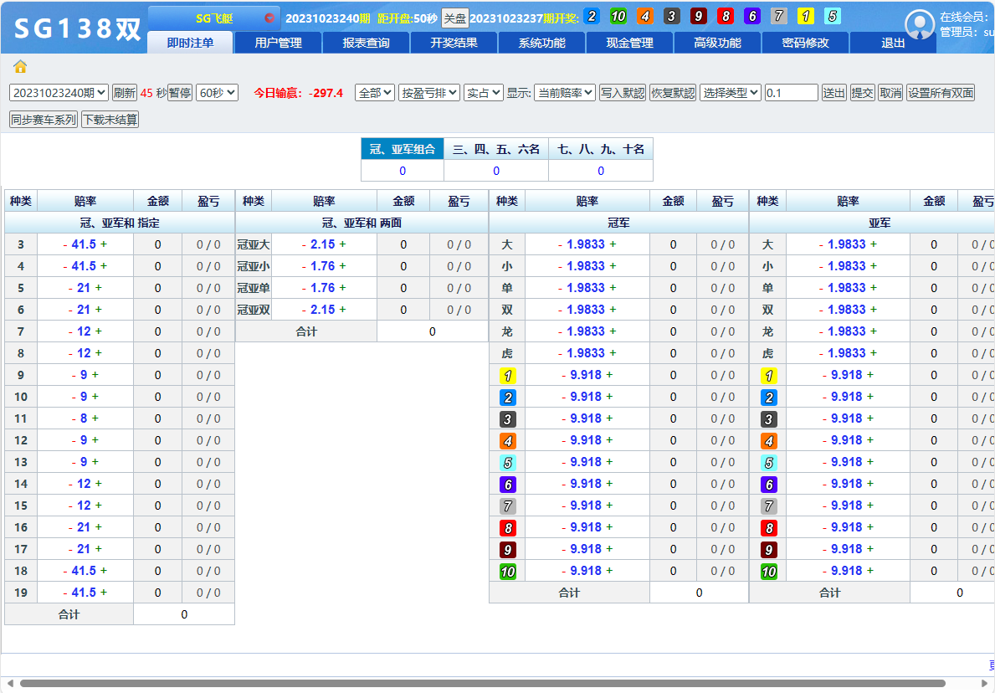Open the 高级功能 tab
Image resolution: width=995 pixels, height=693 pixels.
click(718, 43)
